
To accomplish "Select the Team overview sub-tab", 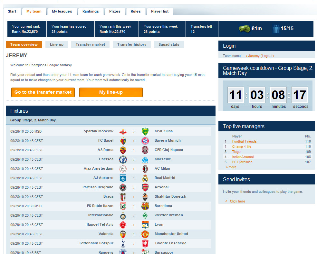I will (24, 44).
